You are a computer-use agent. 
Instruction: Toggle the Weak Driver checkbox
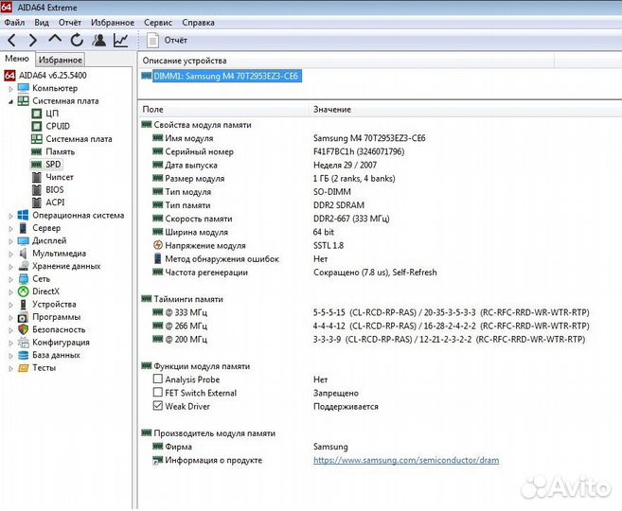coord(158,406)
